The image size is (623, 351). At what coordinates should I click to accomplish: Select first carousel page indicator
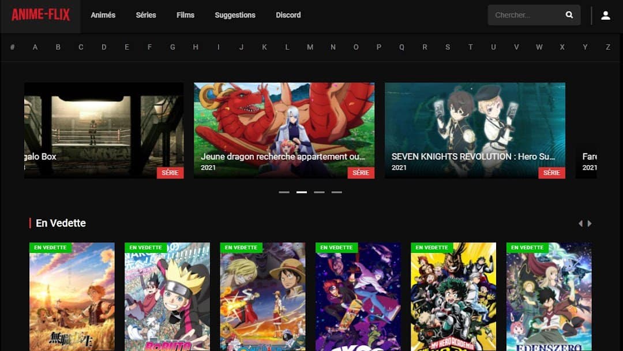284,192
